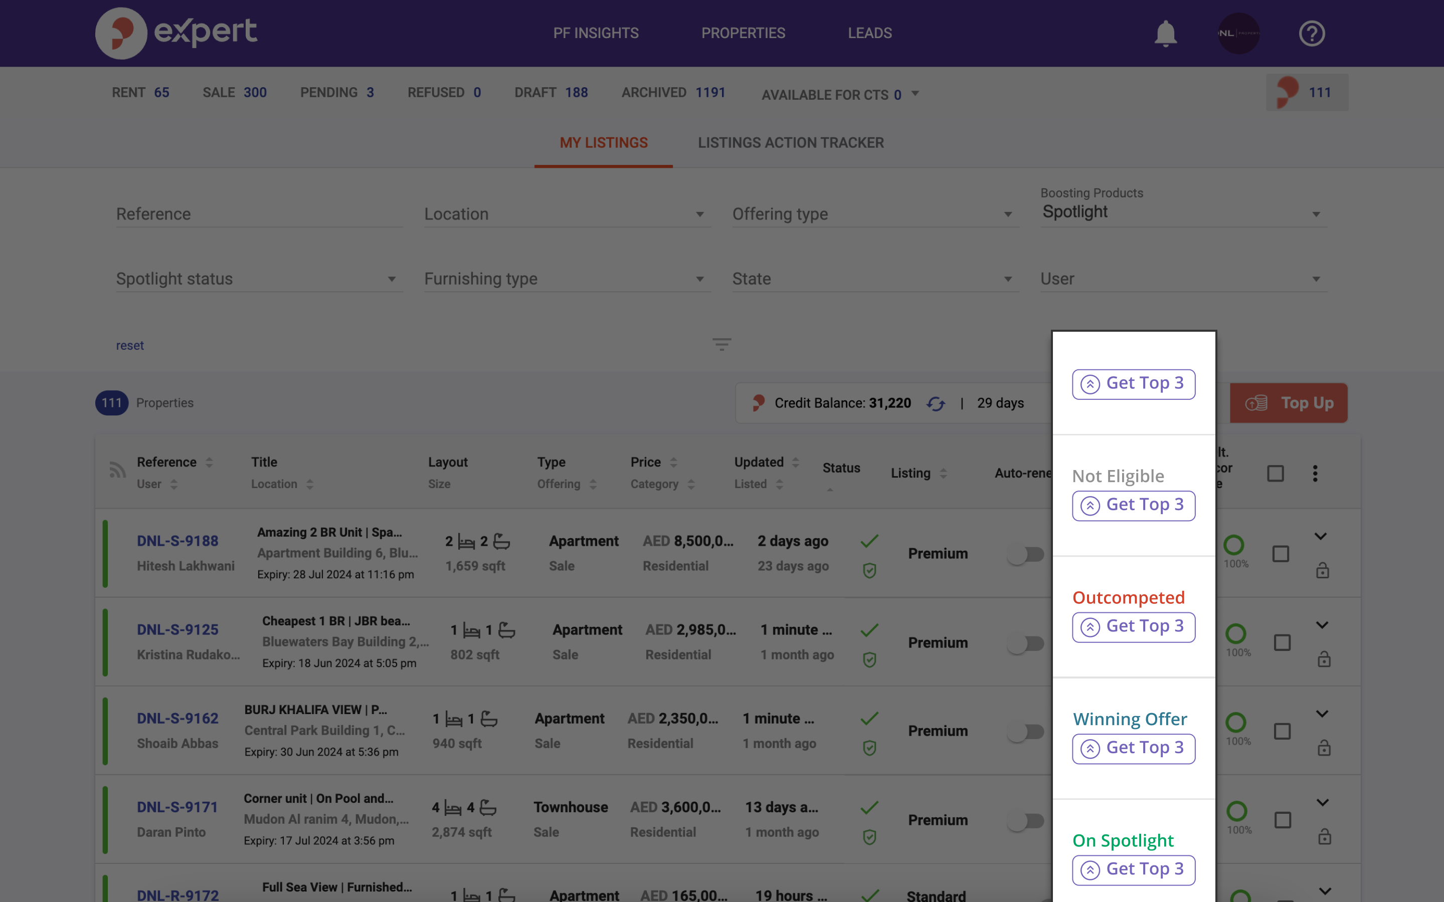The image size is (1444, 902).
Task: Click the verified shield icon for DNL-S-9125
Action: click(x=869, y=660)
